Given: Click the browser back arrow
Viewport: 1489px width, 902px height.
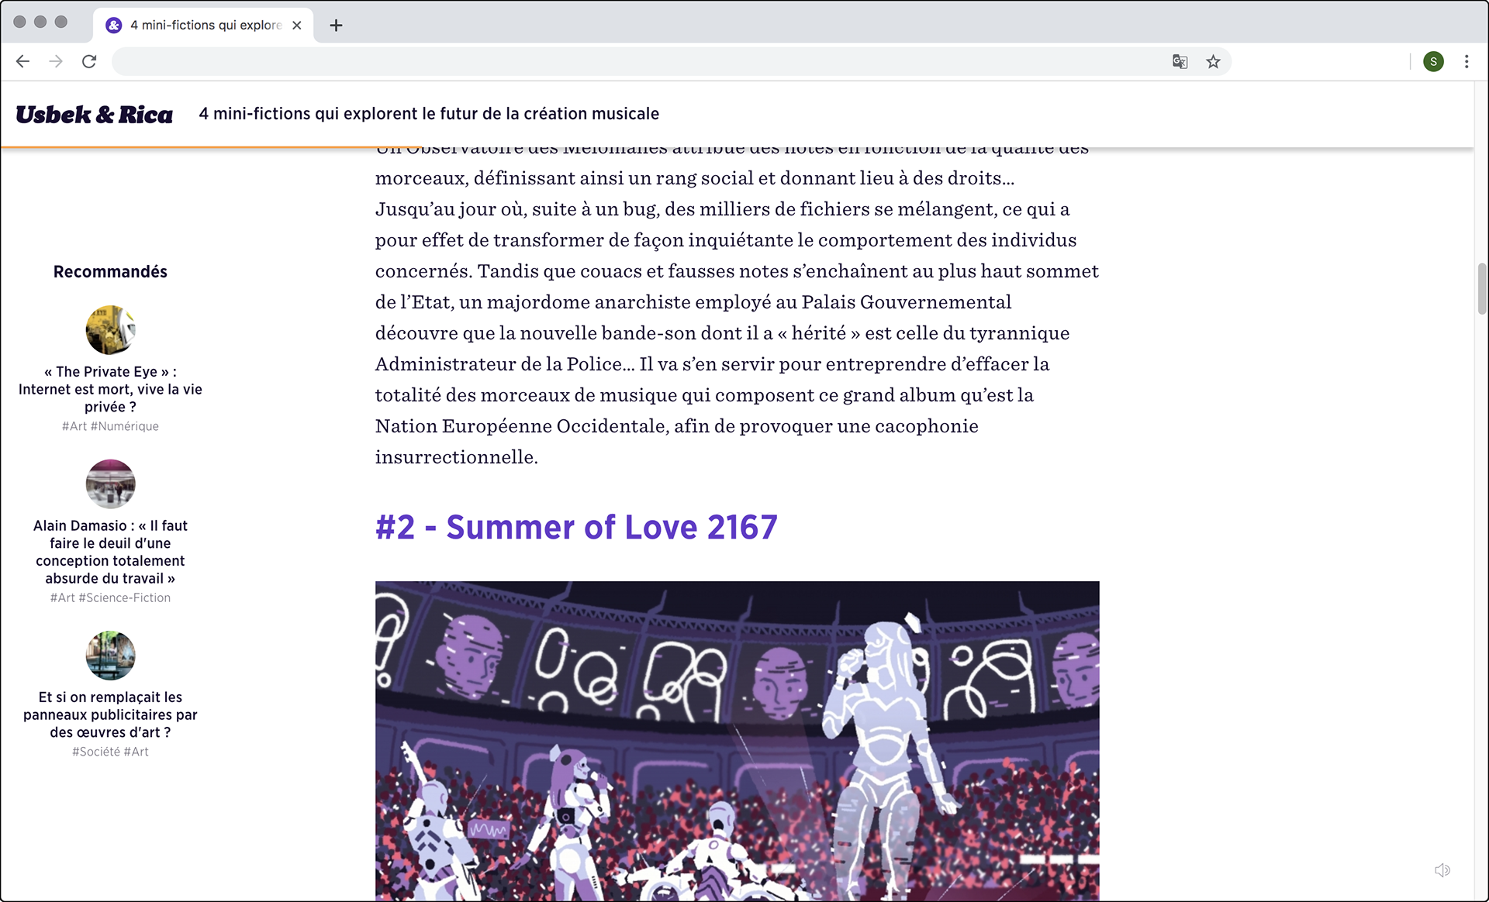Looking at the screenshot, I should click(22, 61).
